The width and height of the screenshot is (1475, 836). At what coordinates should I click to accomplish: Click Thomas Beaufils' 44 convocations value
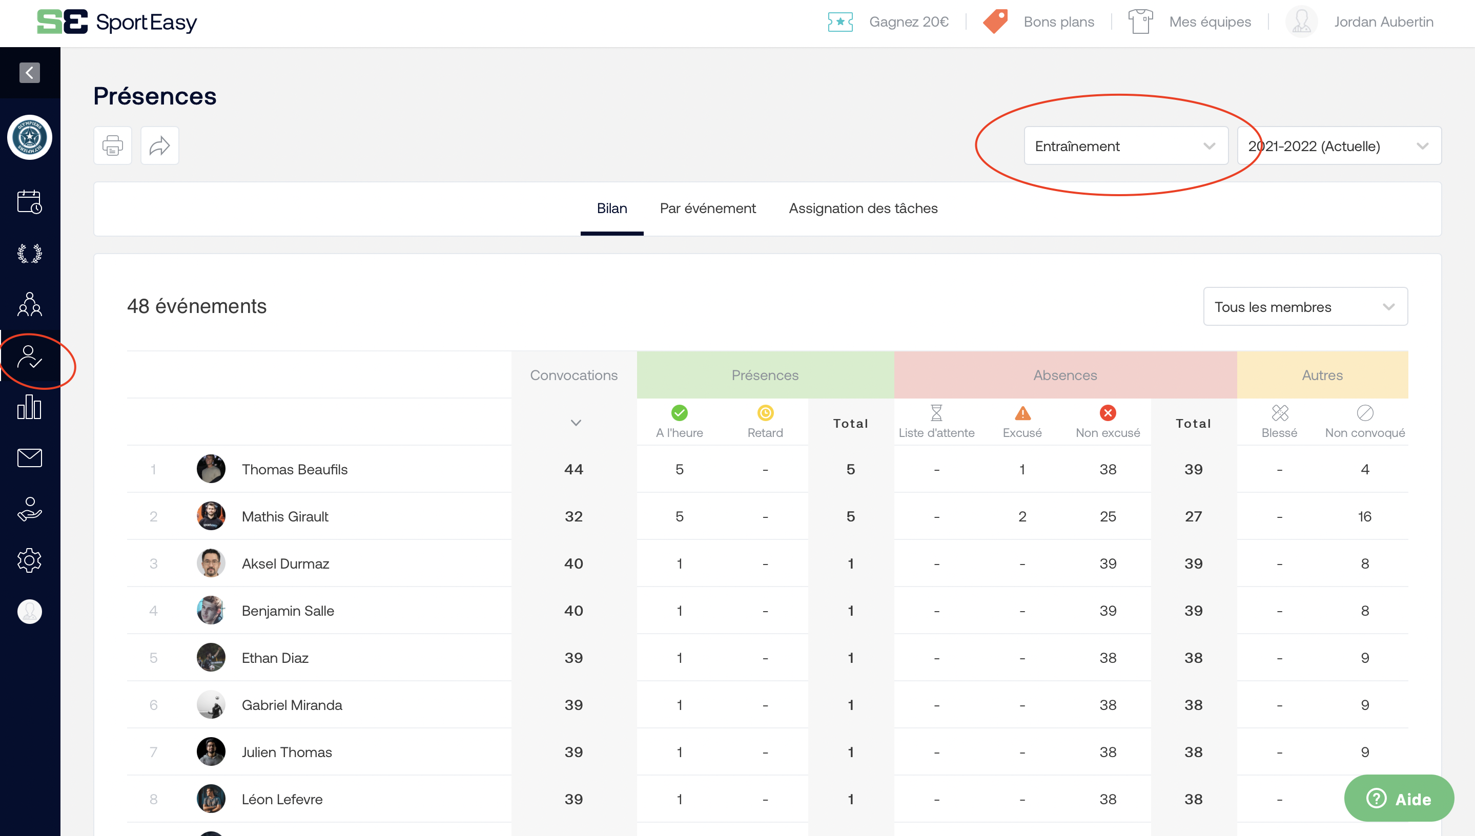pyautogui.click(x=574, y=469)
